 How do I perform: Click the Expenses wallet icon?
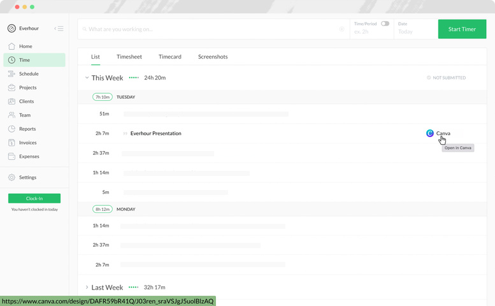pyautogui.click(x=11, y=156)
